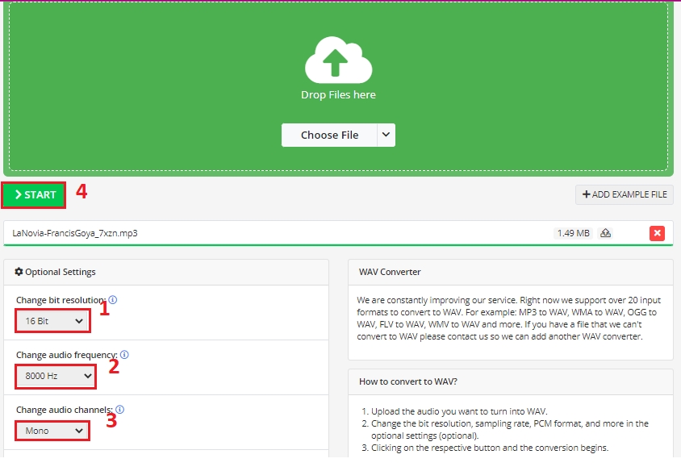Screen dimensions: 681x471
Task: Click the LaNovia-FrancisGoya_7xzn.mp3 file name
Action: pos(75,233)
